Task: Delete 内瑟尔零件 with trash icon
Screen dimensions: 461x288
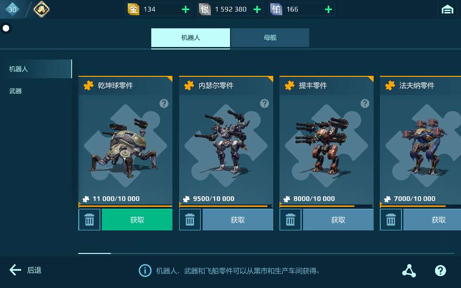Action: point(190,219)
